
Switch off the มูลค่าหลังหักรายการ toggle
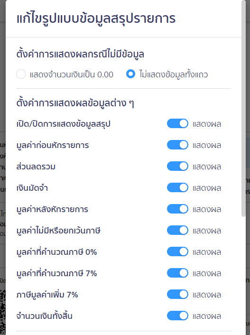[x=177, y=209]
